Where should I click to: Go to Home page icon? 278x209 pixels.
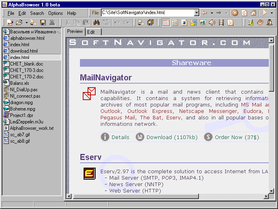point(253,13)
